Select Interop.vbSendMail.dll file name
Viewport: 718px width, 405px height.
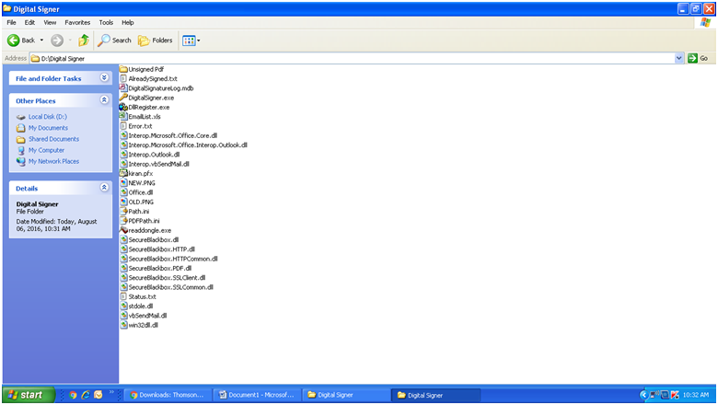click(x=159, y=164)
